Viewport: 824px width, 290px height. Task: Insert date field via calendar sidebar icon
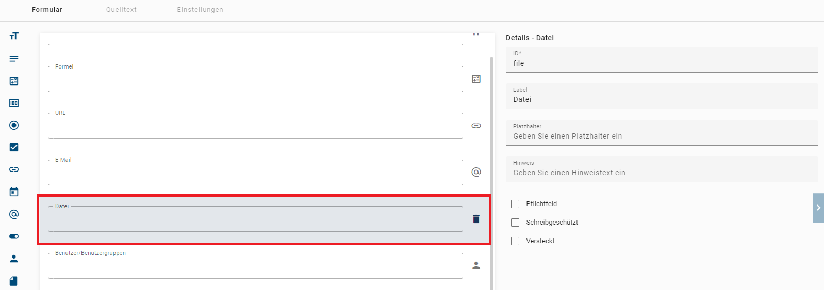pos(14,192)
